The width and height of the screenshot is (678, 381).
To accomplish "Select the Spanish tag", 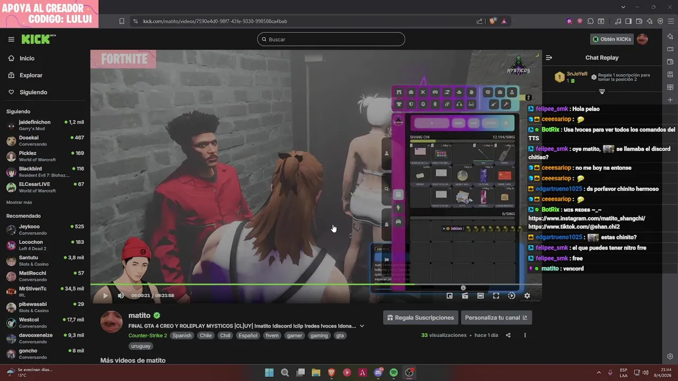I will coord(182,335).
